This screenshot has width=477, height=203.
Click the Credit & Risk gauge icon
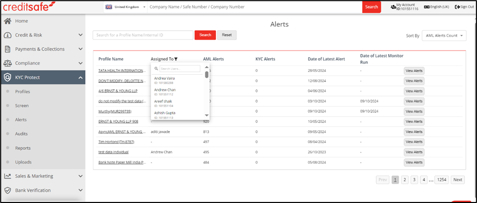(7, 35)
